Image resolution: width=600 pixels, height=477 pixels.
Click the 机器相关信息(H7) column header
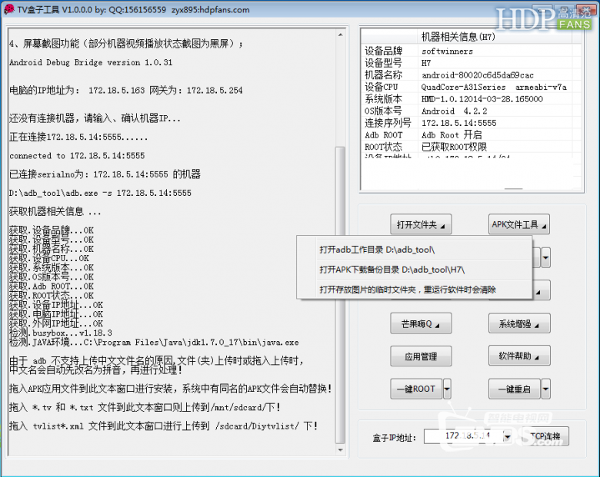point(495,37)
